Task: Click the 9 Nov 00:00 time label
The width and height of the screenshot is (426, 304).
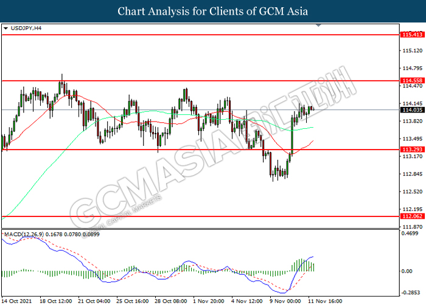Action: [285, 301]
